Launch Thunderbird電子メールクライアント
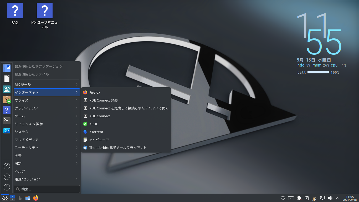359x202 pixels. click(x=126, y=148)
